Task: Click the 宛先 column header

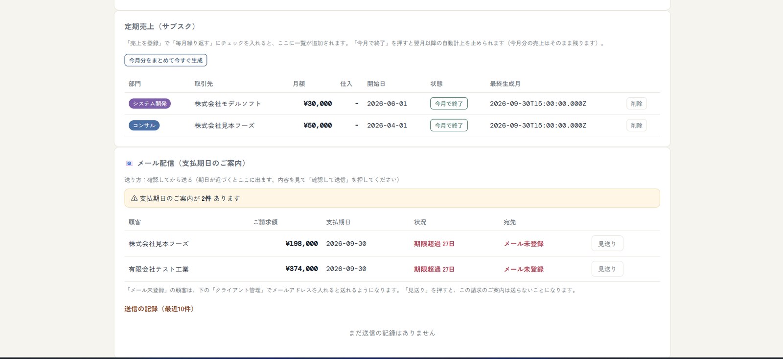Action: coord(509,222)
